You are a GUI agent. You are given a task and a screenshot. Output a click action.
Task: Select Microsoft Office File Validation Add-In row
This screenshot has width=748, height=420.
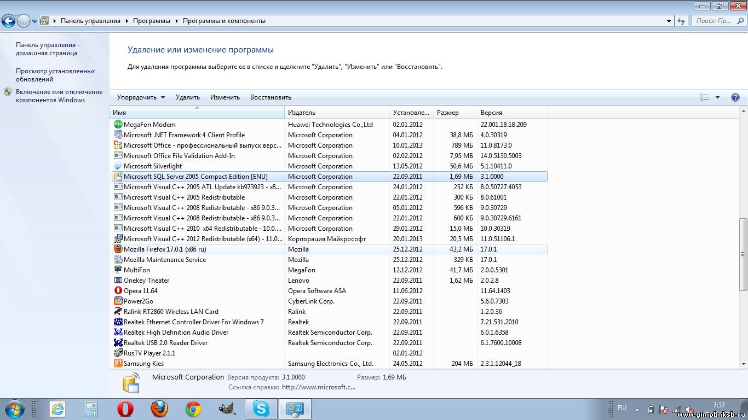(329, 156)
